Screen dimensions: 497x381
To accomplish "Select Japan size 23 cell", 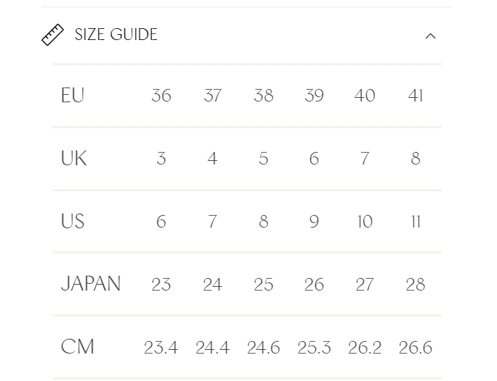I will click(161, 284).
